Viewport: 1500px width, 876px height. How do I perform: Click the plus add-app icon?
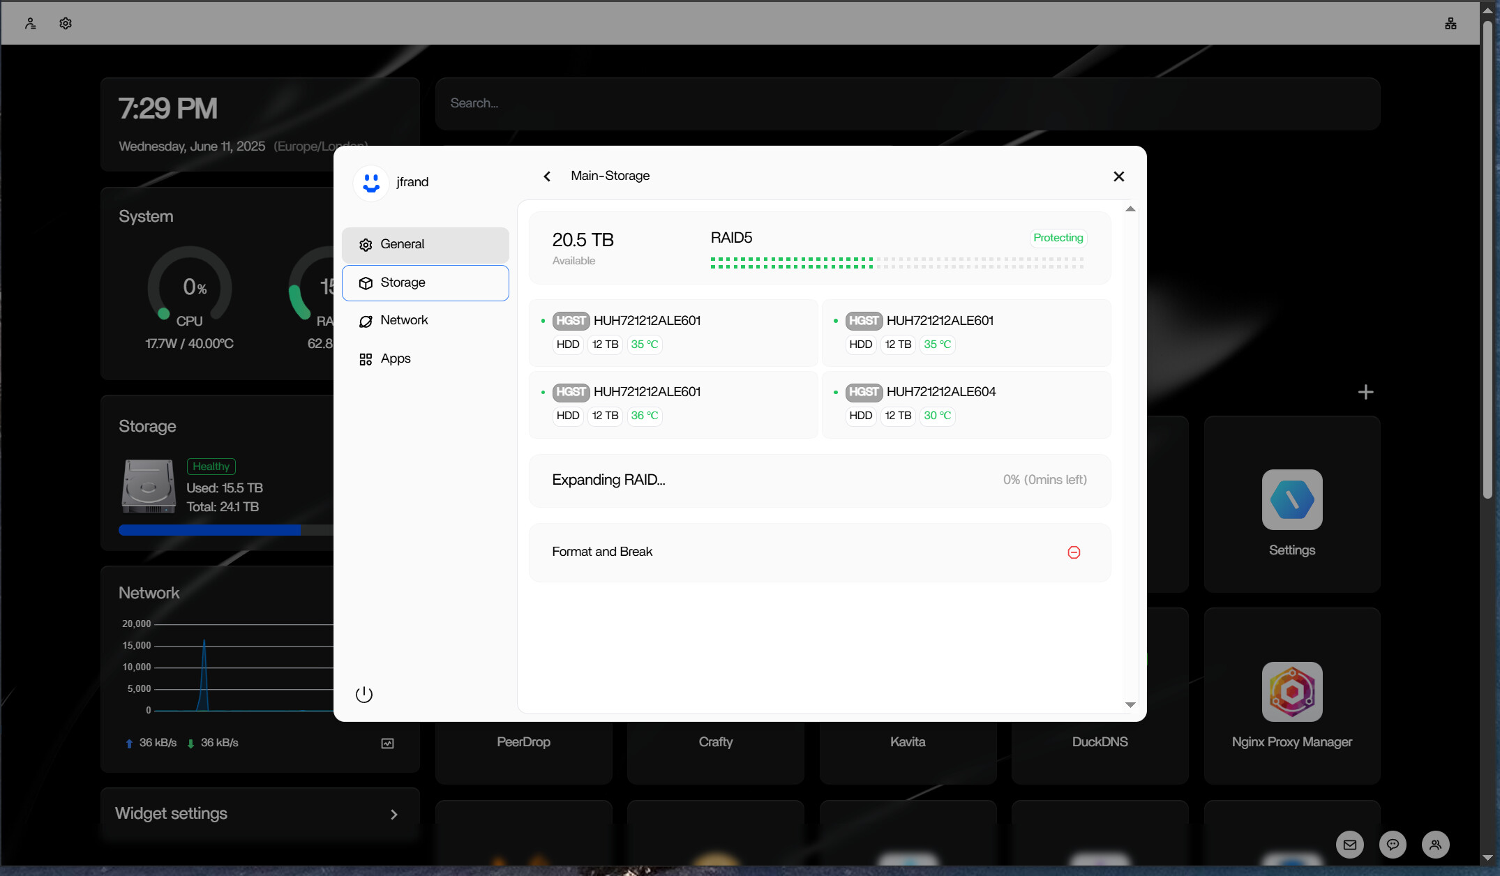tap(1365, 392)
